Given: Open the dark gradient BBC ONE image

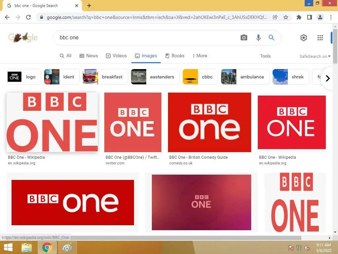Looking at the screenshot, I should (201, 202).
